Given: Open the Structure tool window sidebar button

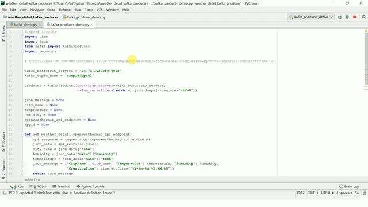Looking at the screenshot, I should (x=3, y=141).
